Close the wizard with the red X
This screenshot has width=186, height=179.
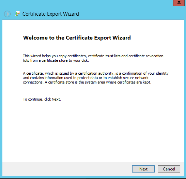pos(179,3)
